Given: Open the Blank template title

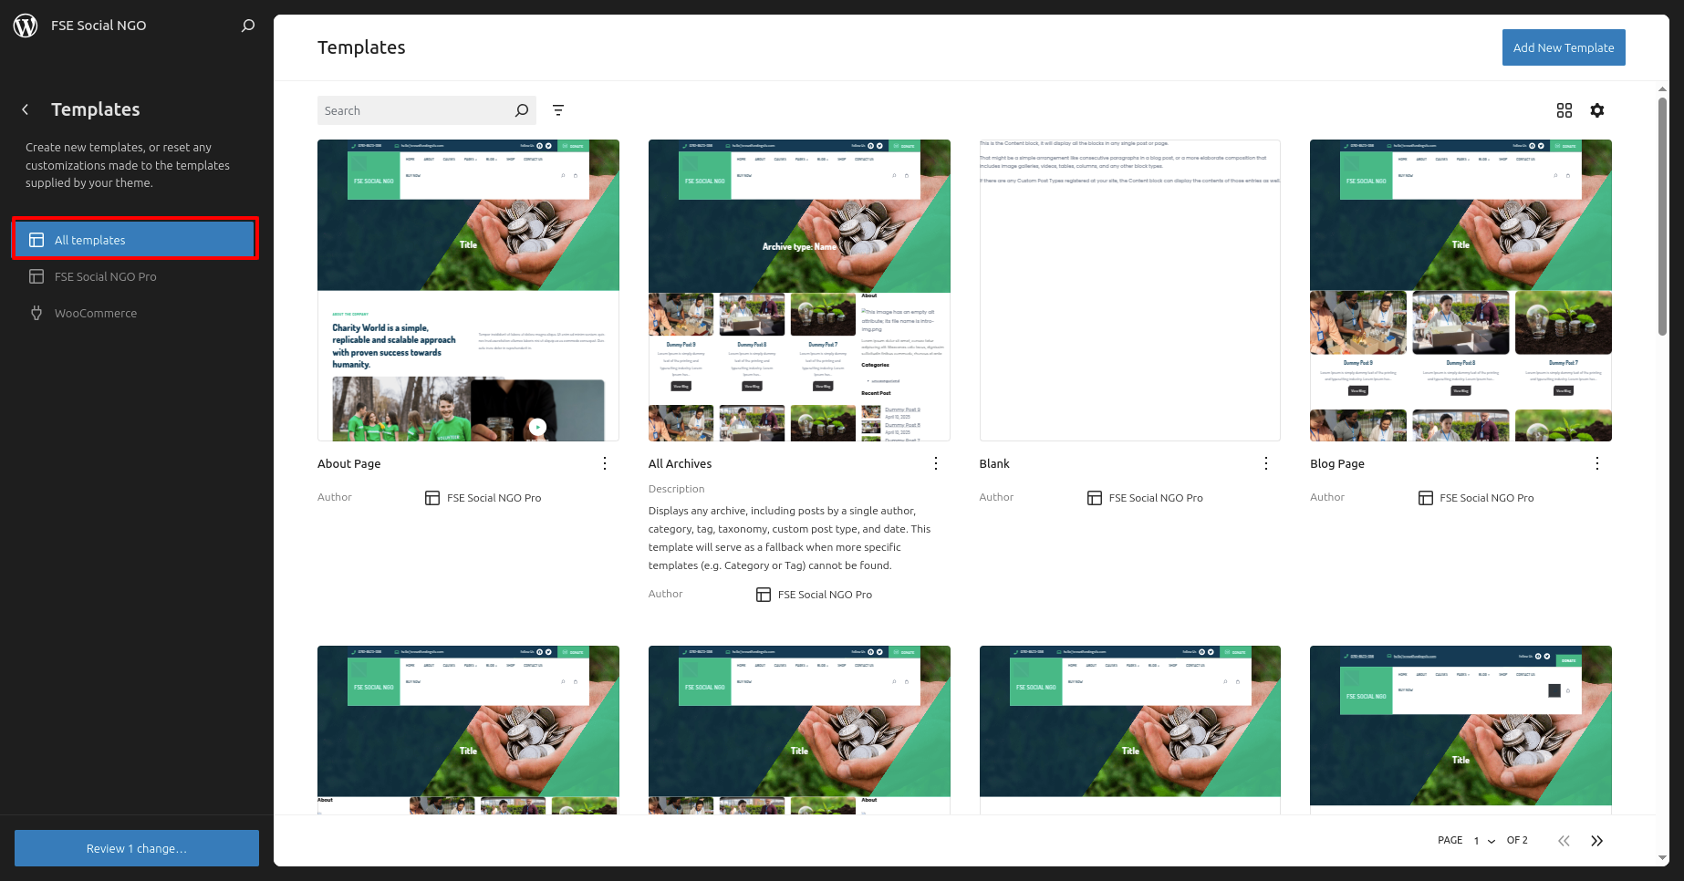Looking at the screenshot, I should point(994,463).
